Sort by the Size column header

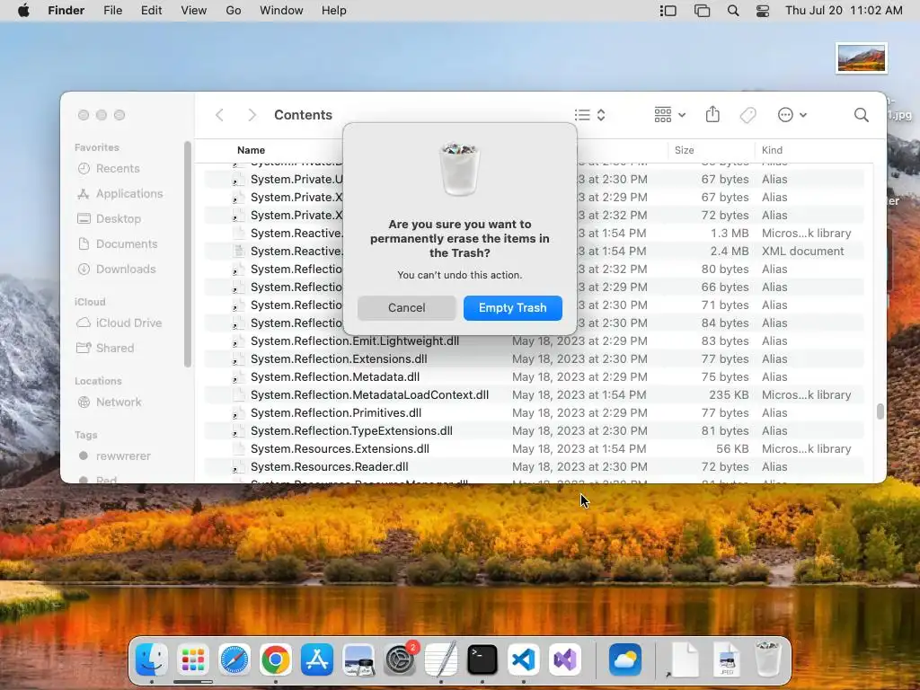[x=684, y=150]
